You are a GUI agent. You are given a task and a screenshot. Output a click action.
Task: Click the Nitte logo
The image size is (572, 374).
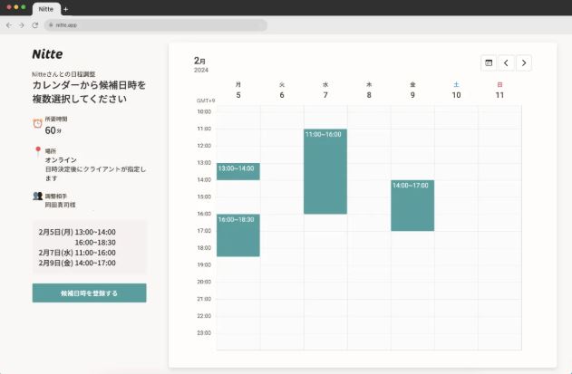[x=47, y=53]
